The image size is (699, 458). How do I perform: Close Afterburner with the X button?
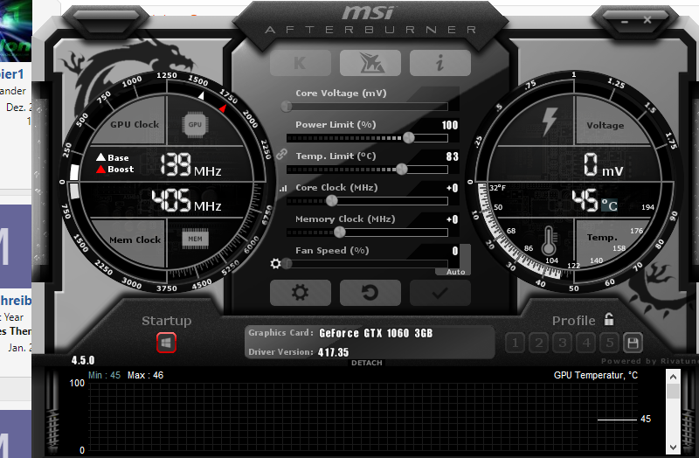[647, 20]
